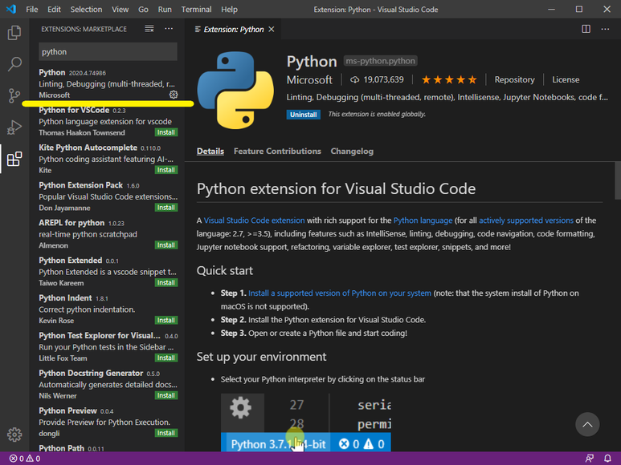Click the errors and warnings status item
Image resolution: width=621 pixels, height=465 pixels.
25,459
